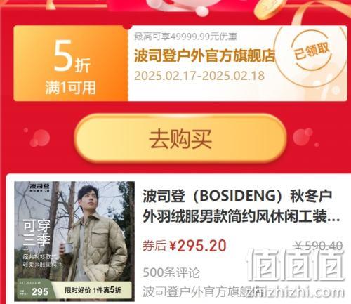The height and width of the screenshot is (304, 351).
Task: Click the 波司登 logo on product image
Action: [x=39, y=187]
